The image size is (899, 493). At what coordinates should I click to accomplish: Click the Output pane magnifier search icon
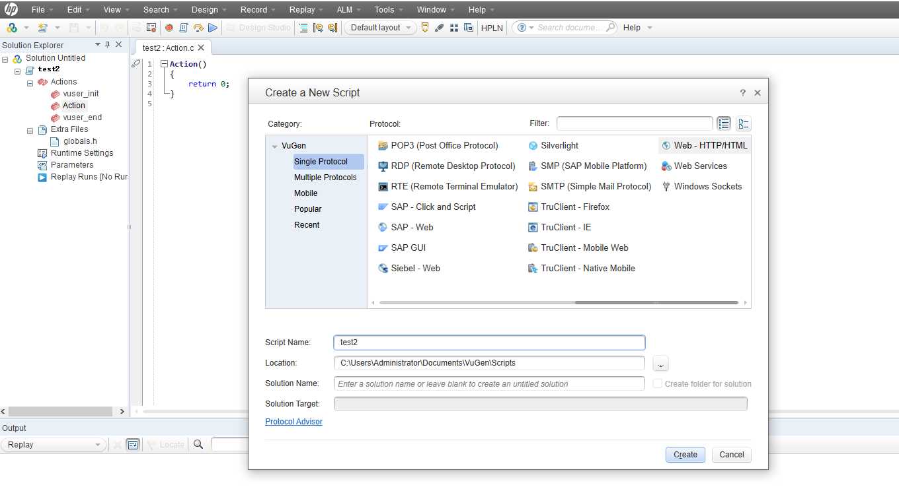[198, 445]
